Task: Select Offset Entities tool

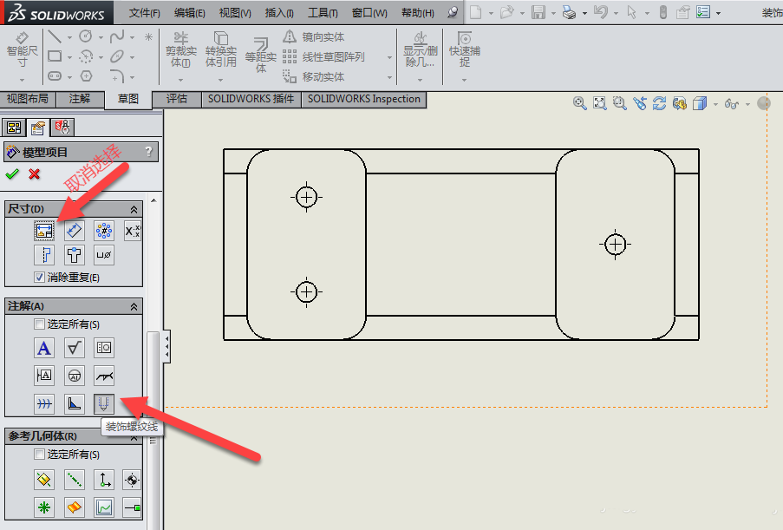Action: pos(261,55)
